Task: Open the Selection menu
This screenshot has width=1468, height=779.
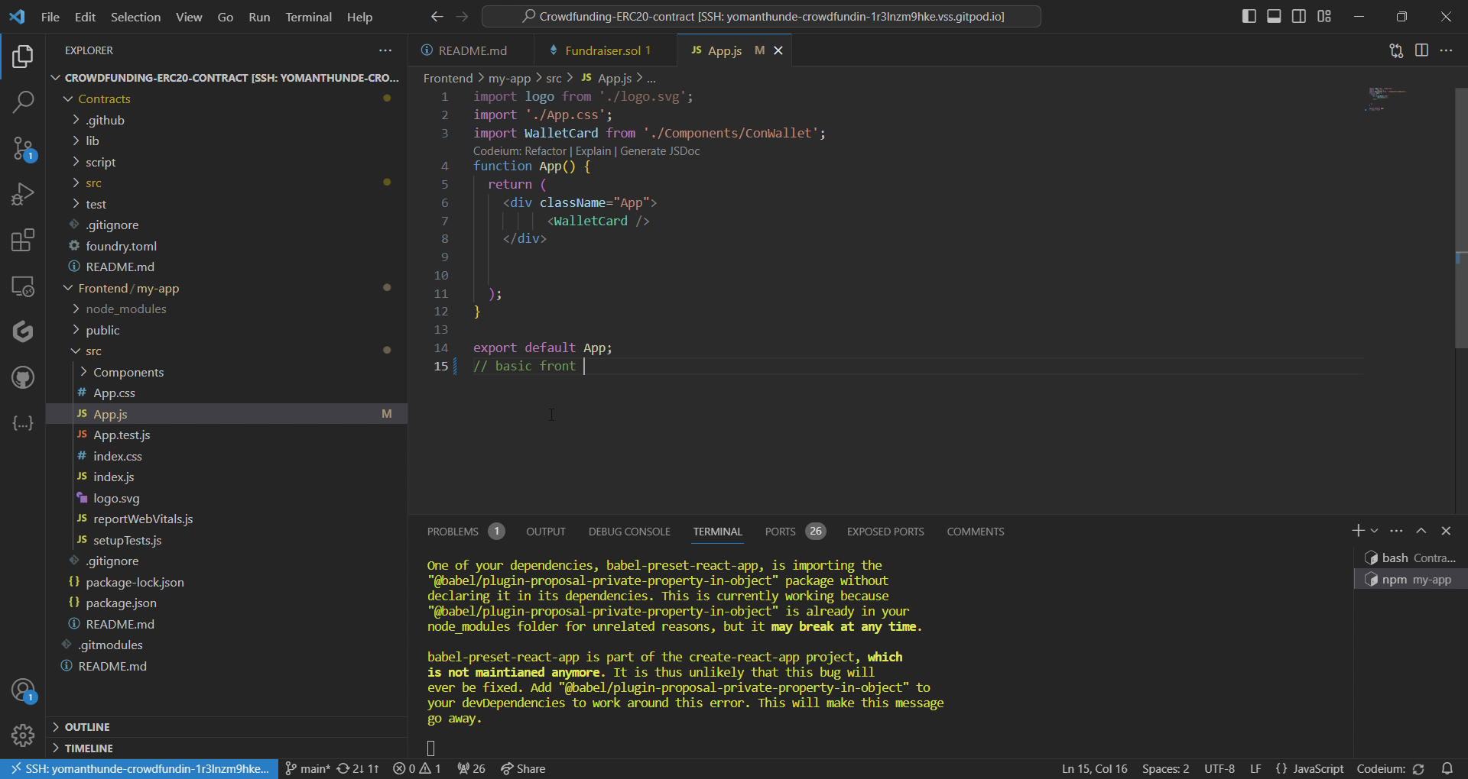Action: tap(135, 17)
